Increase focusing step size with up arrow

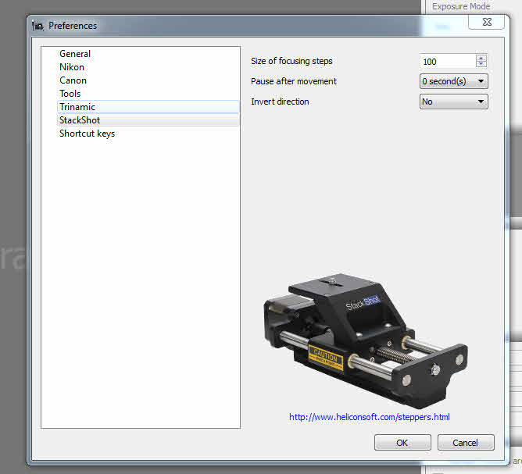[481, 59]
